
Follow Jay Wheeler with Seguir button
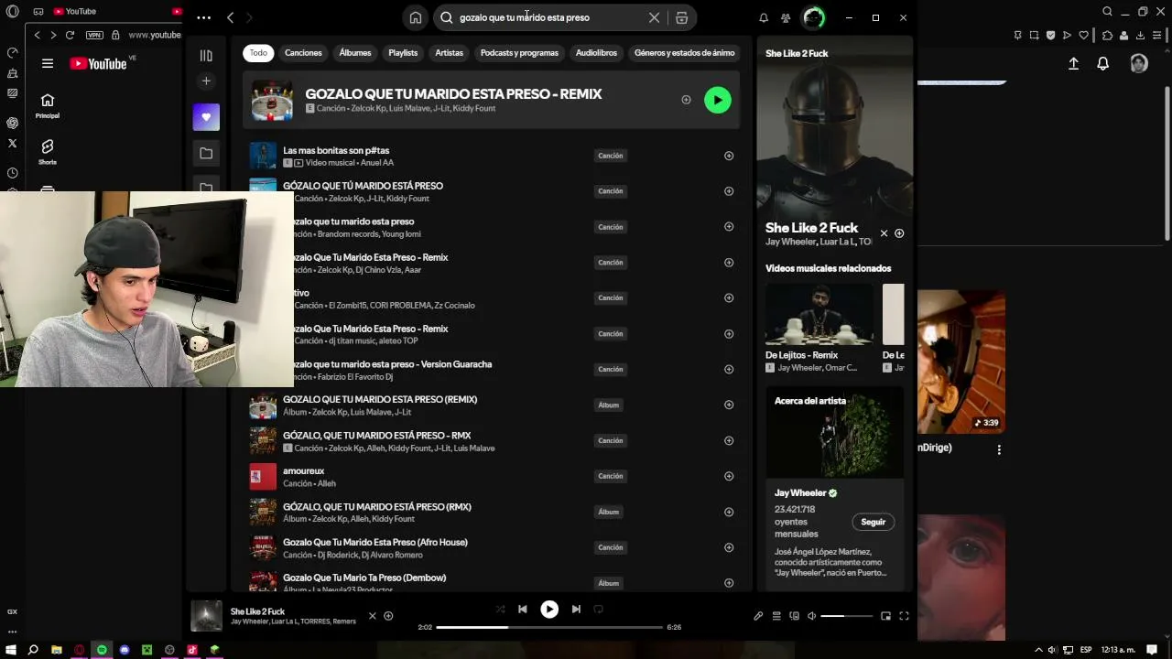click(873, 522)
